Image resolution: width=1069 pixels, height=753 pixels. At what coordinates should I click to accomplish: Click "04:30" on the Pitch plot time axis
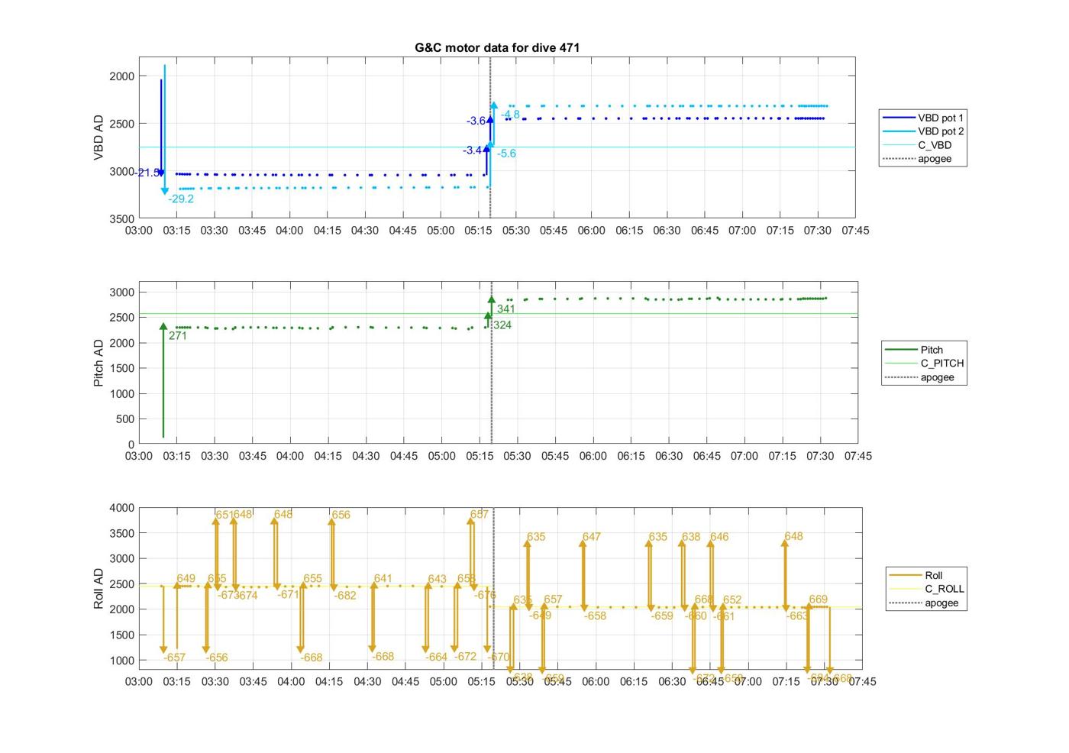click(x=366, y=456)
